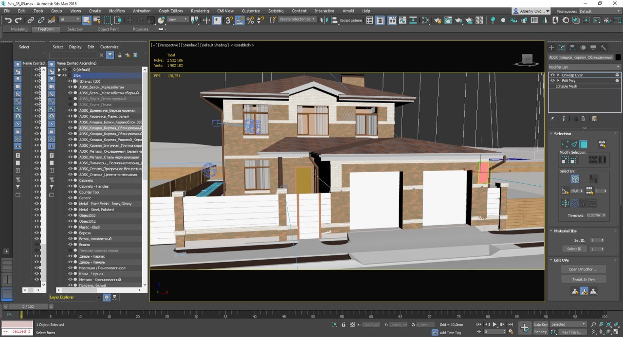Toggle visibility of 0 (default) layer
The height and width of the screenshot is (337, 623).
click(x=64, y=70)
